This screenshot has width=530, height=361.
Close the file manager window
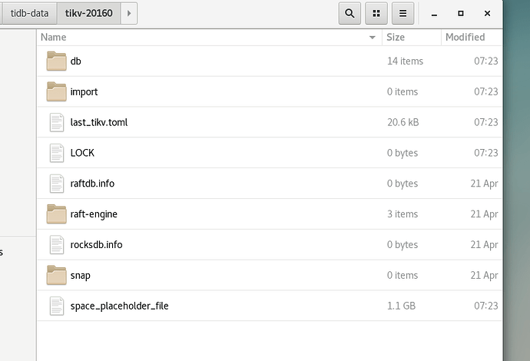pyautogui.click(x=487, y=14)
